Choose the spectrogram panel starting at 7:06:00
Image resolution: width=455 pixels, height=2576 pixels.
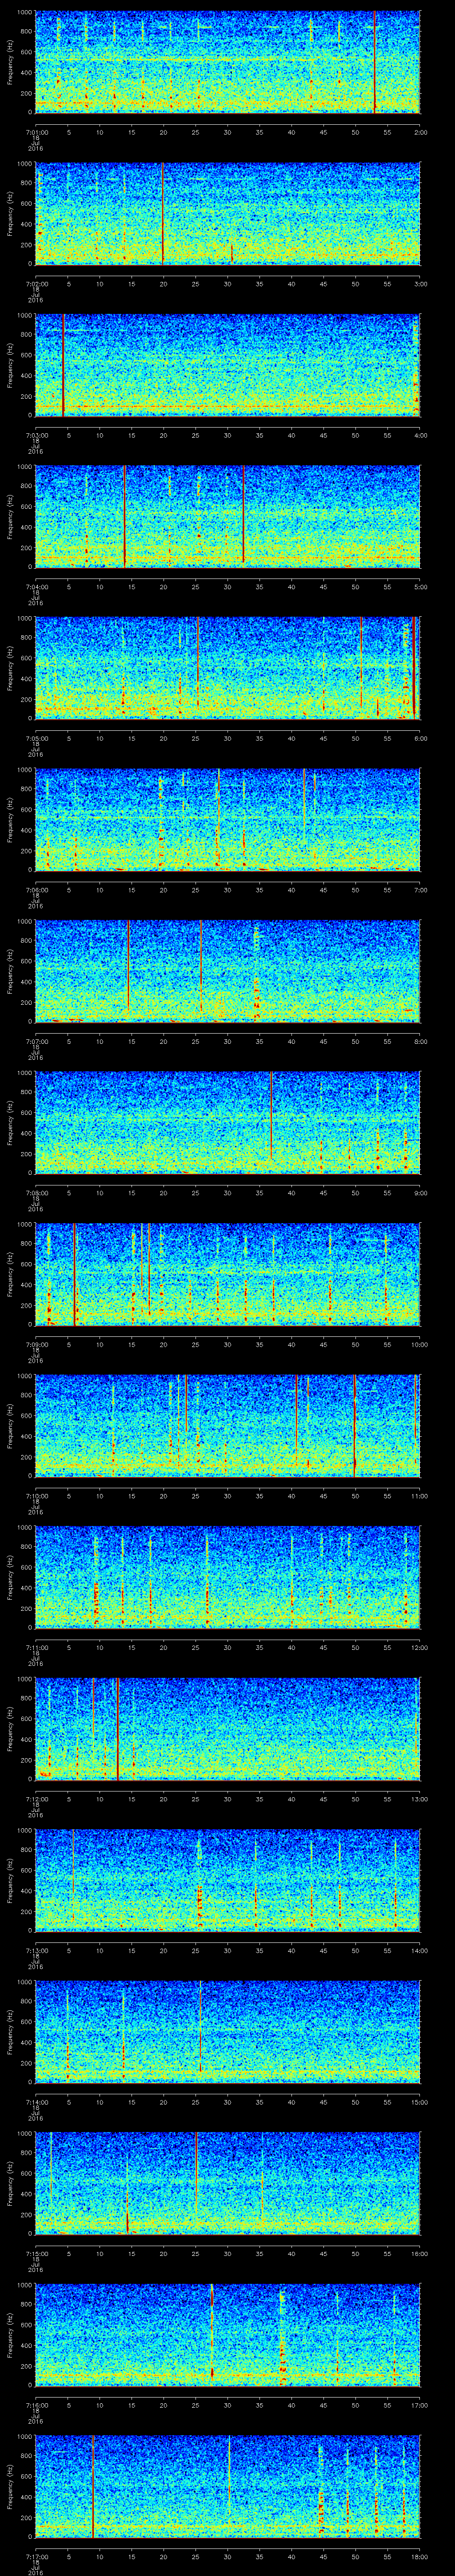coord(227,820)
